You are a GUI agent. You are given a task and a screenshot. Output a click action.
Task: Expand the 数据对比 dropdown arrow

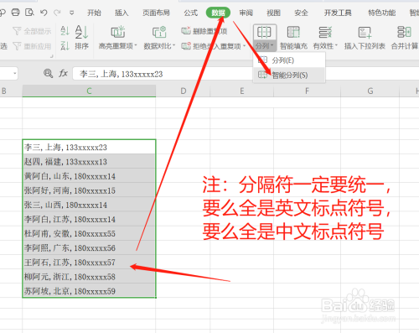click(x=173, y=46)
